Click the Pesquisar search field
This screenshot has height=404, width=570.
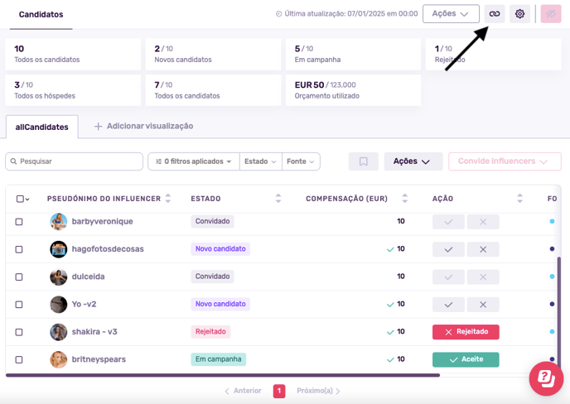point(75,161)
